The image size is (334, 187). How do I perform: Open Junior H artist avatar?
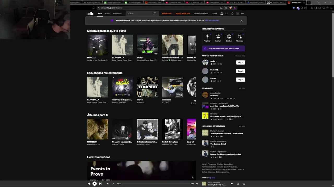tap(205, 62)
